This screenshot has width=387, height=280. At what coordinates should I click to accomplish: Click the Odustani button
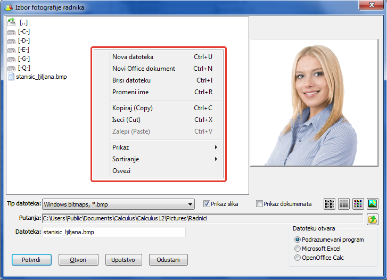point(169,260)
